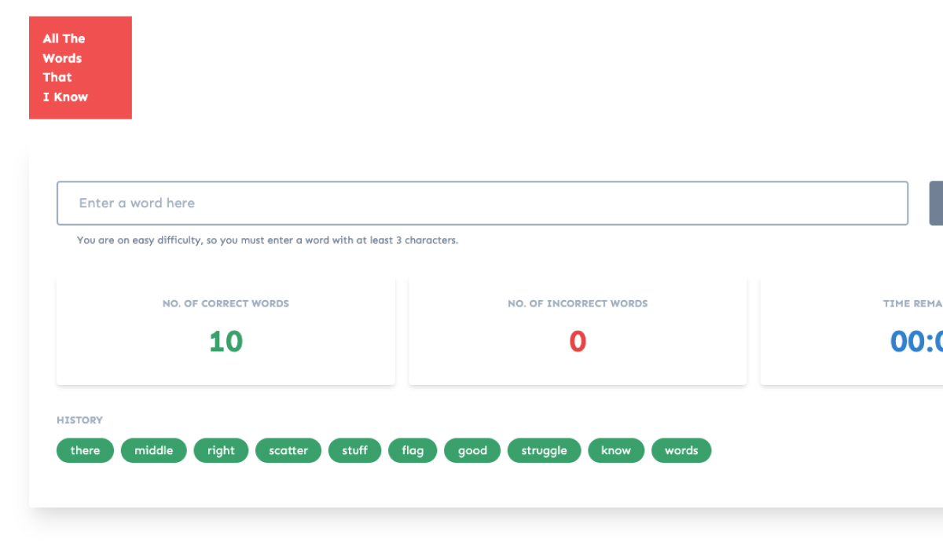
Task: Click the easy difficulty hint text
Action: pos(267,240)
